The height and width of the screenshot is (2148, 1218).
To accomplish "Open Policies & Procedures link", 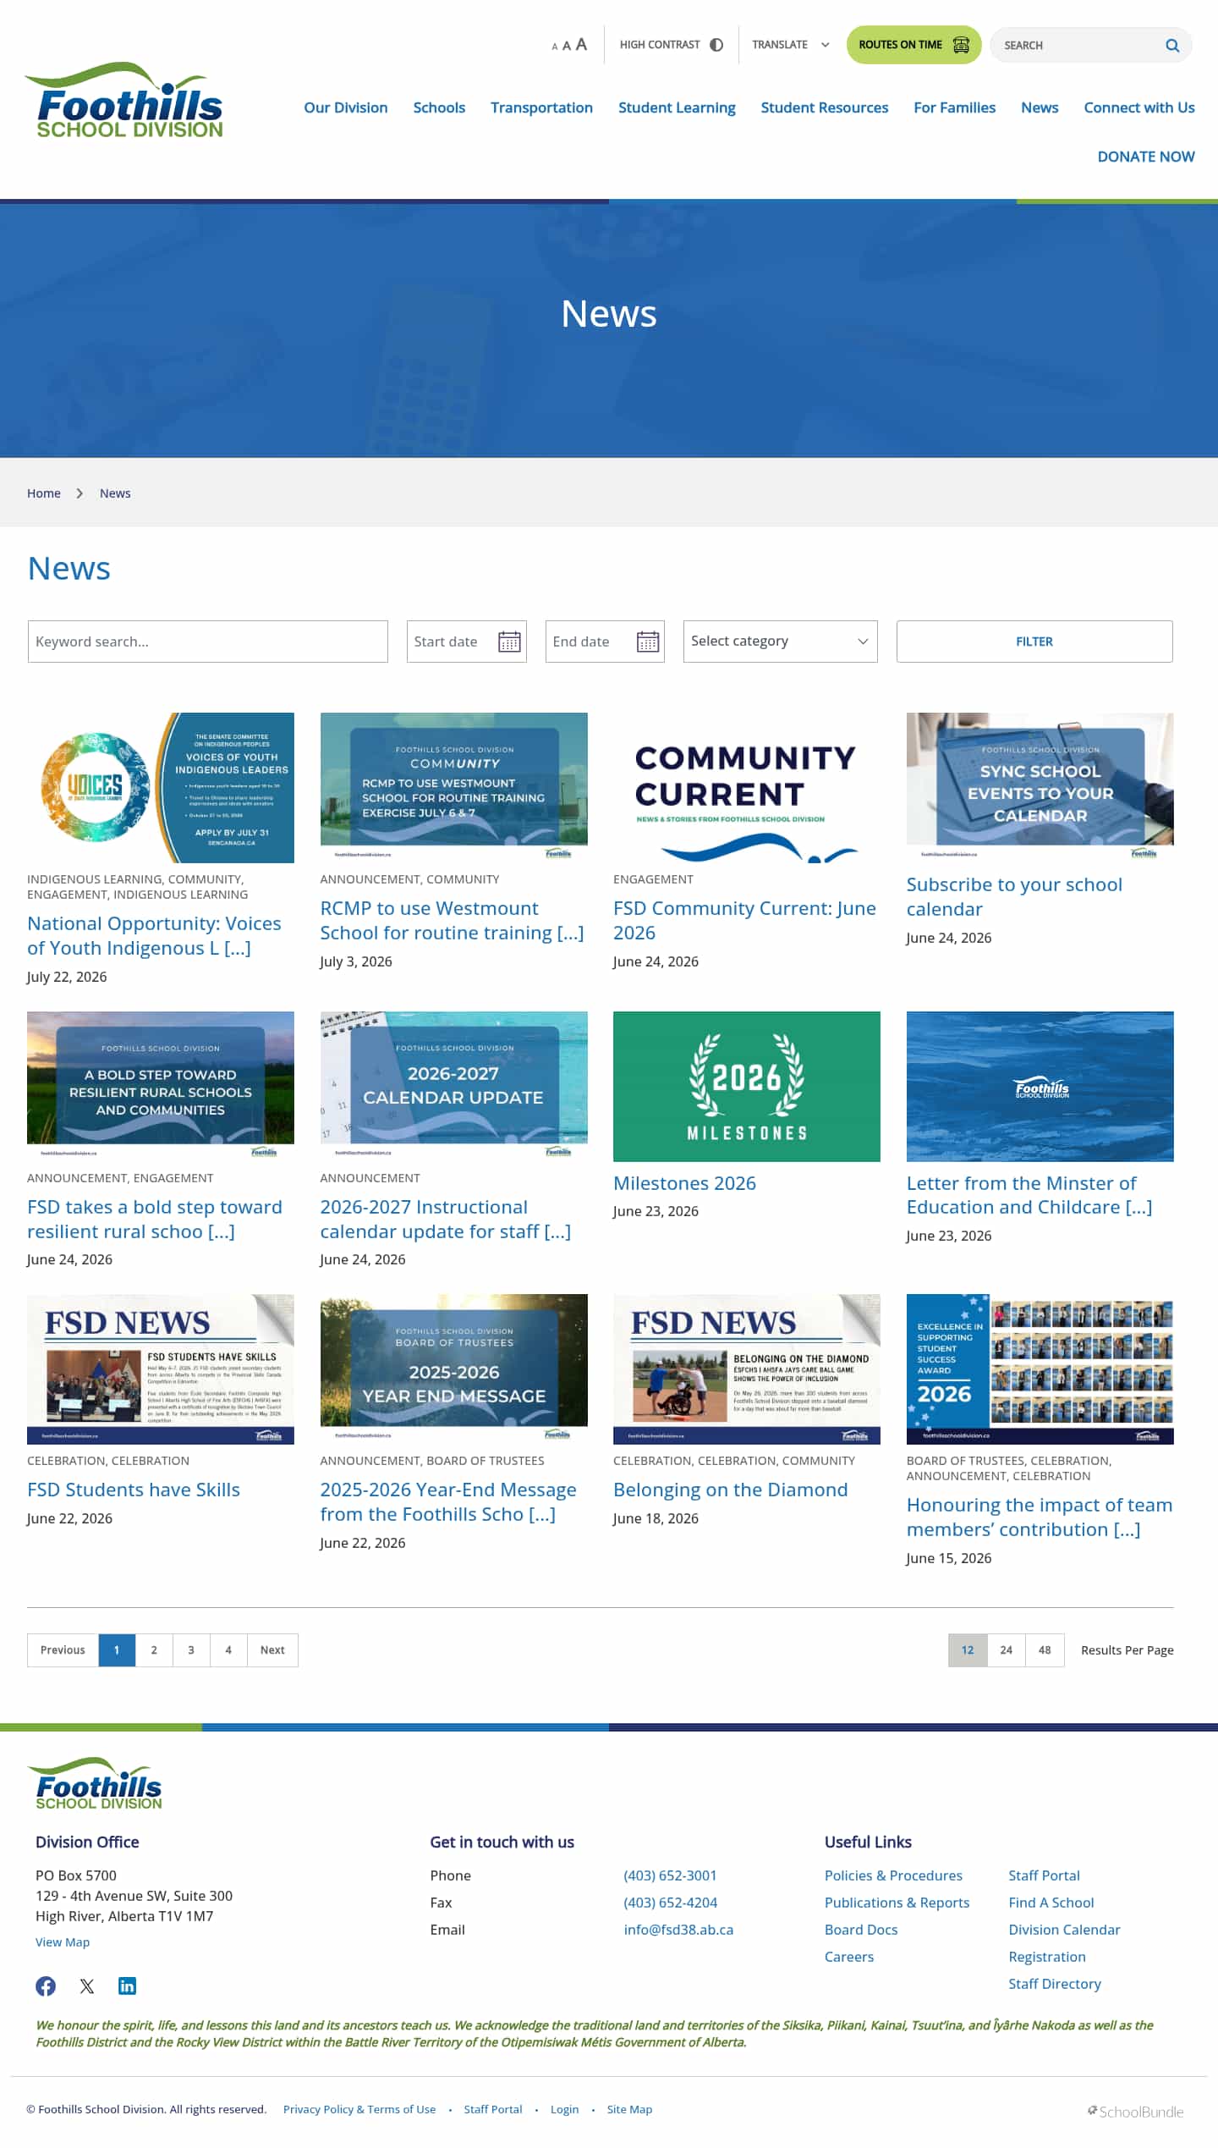I will click(893, 1875).
